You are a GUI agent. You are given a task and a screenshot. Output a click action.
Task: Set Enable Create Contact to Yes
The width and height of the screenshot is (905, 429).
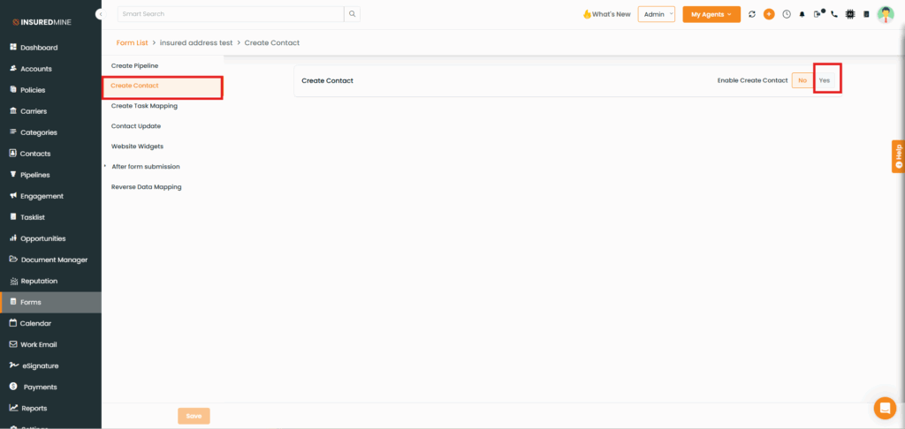[x=825, y=80]
